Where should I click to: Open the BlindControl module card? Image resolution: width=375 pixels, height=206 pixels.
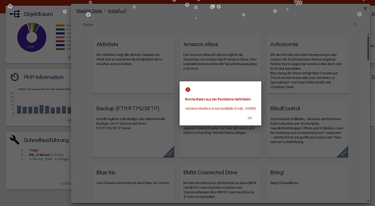click(x=307, y=129)
